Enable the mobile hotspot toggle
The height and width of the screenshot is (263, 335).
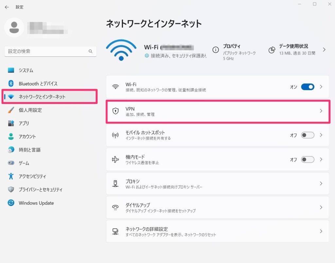click(x=308, y=135)
